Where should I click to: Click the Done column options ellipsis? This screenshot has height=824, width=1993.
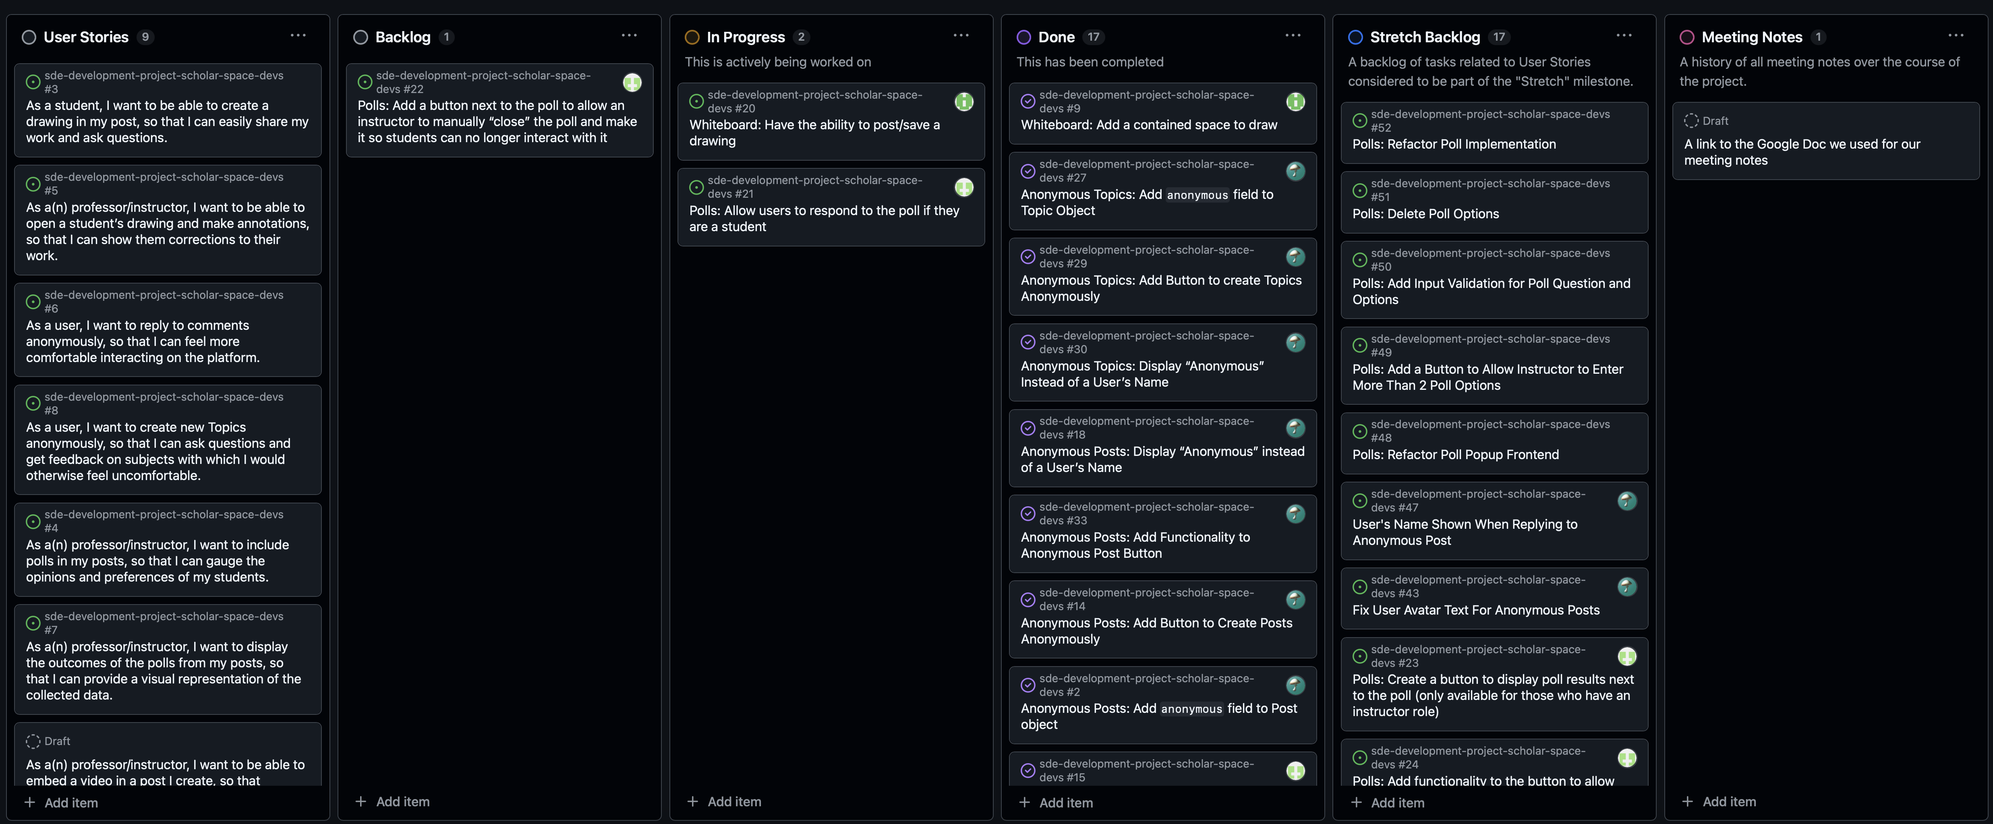point(1293,35)
